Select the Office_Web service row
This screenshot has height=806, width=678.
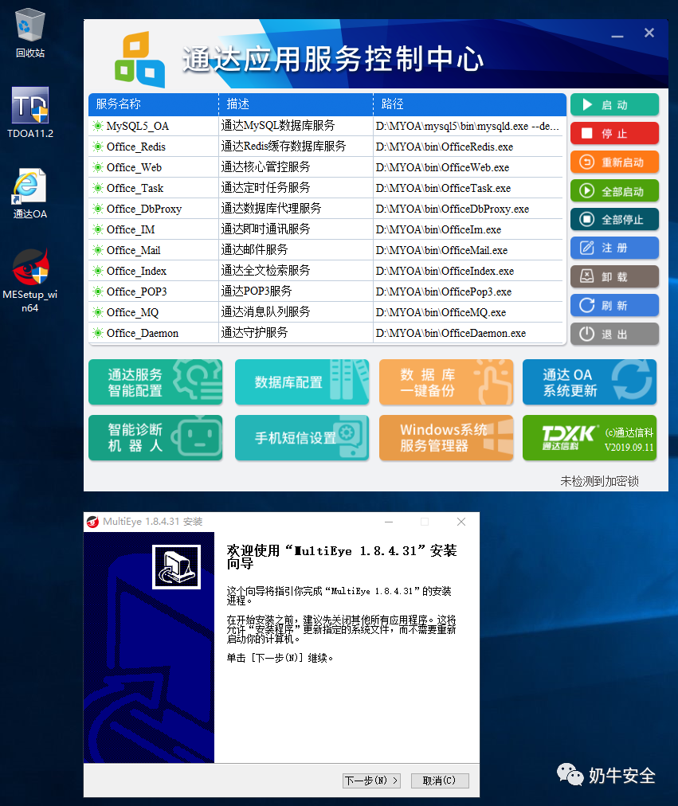point(327,167)
